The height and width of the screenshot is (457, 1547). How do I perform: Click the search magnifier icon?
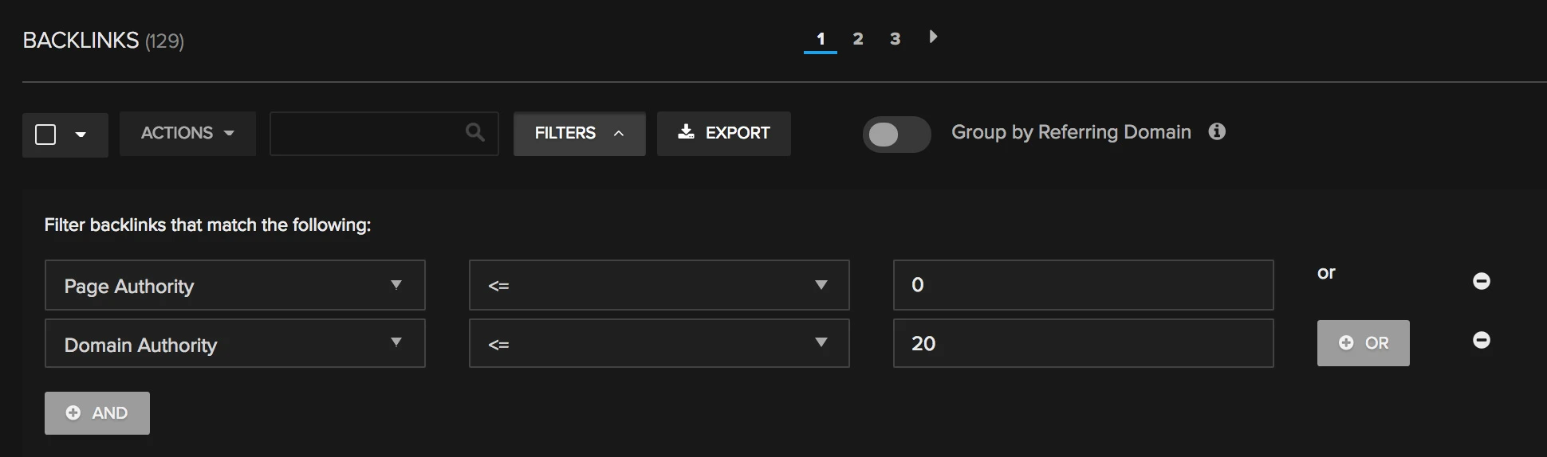click(474, 132)
